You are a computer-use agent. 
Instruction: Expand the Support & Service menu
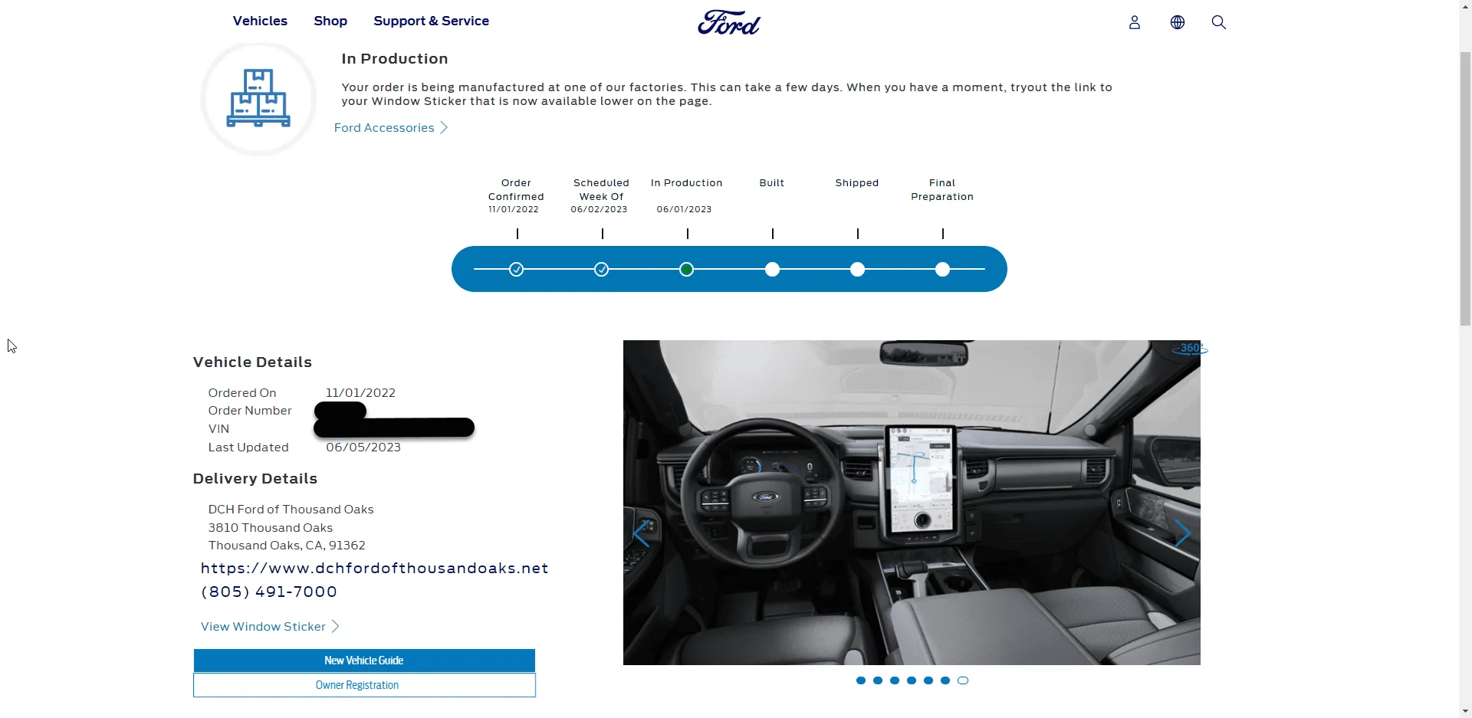coord(431,21)
